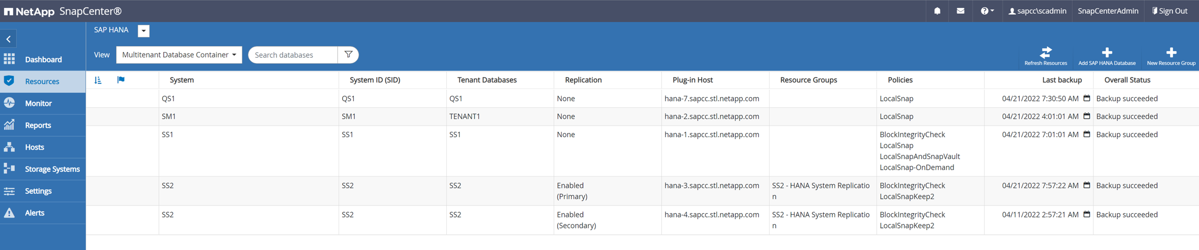Open Storage Systems in the sidebar
Viewport: 1199px width, 250px height.
pos(52,169)
